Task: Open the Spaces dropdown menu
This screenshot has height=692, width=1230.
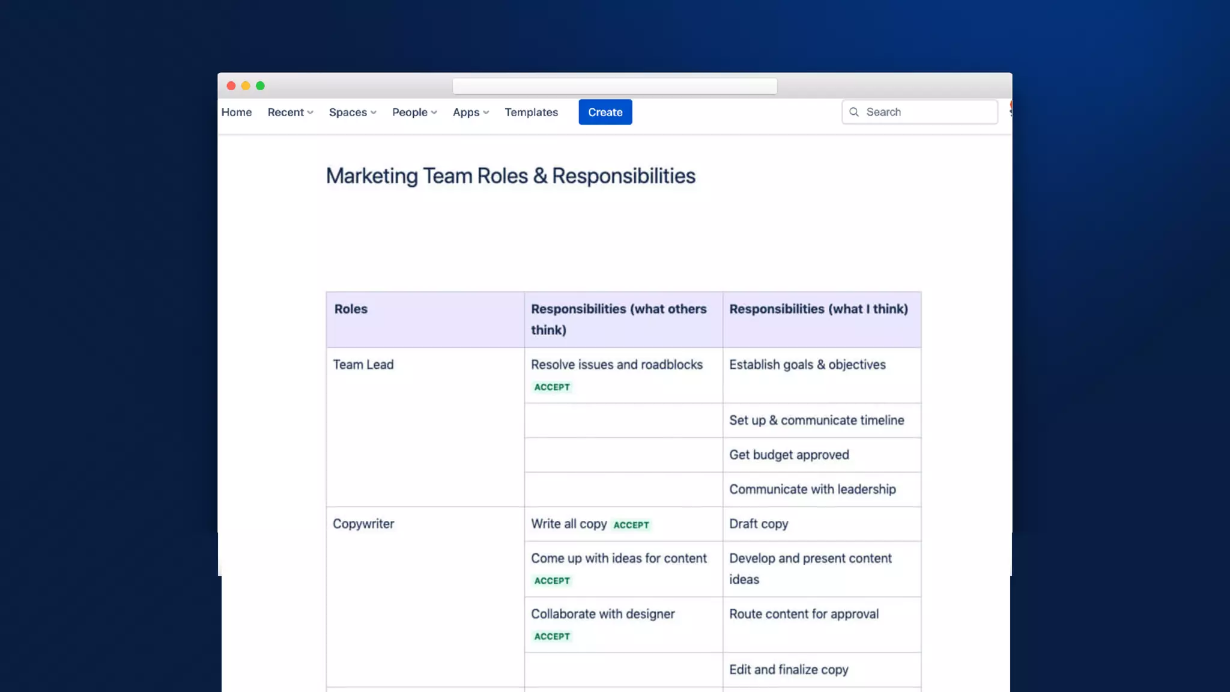Action: pos(353,112)
